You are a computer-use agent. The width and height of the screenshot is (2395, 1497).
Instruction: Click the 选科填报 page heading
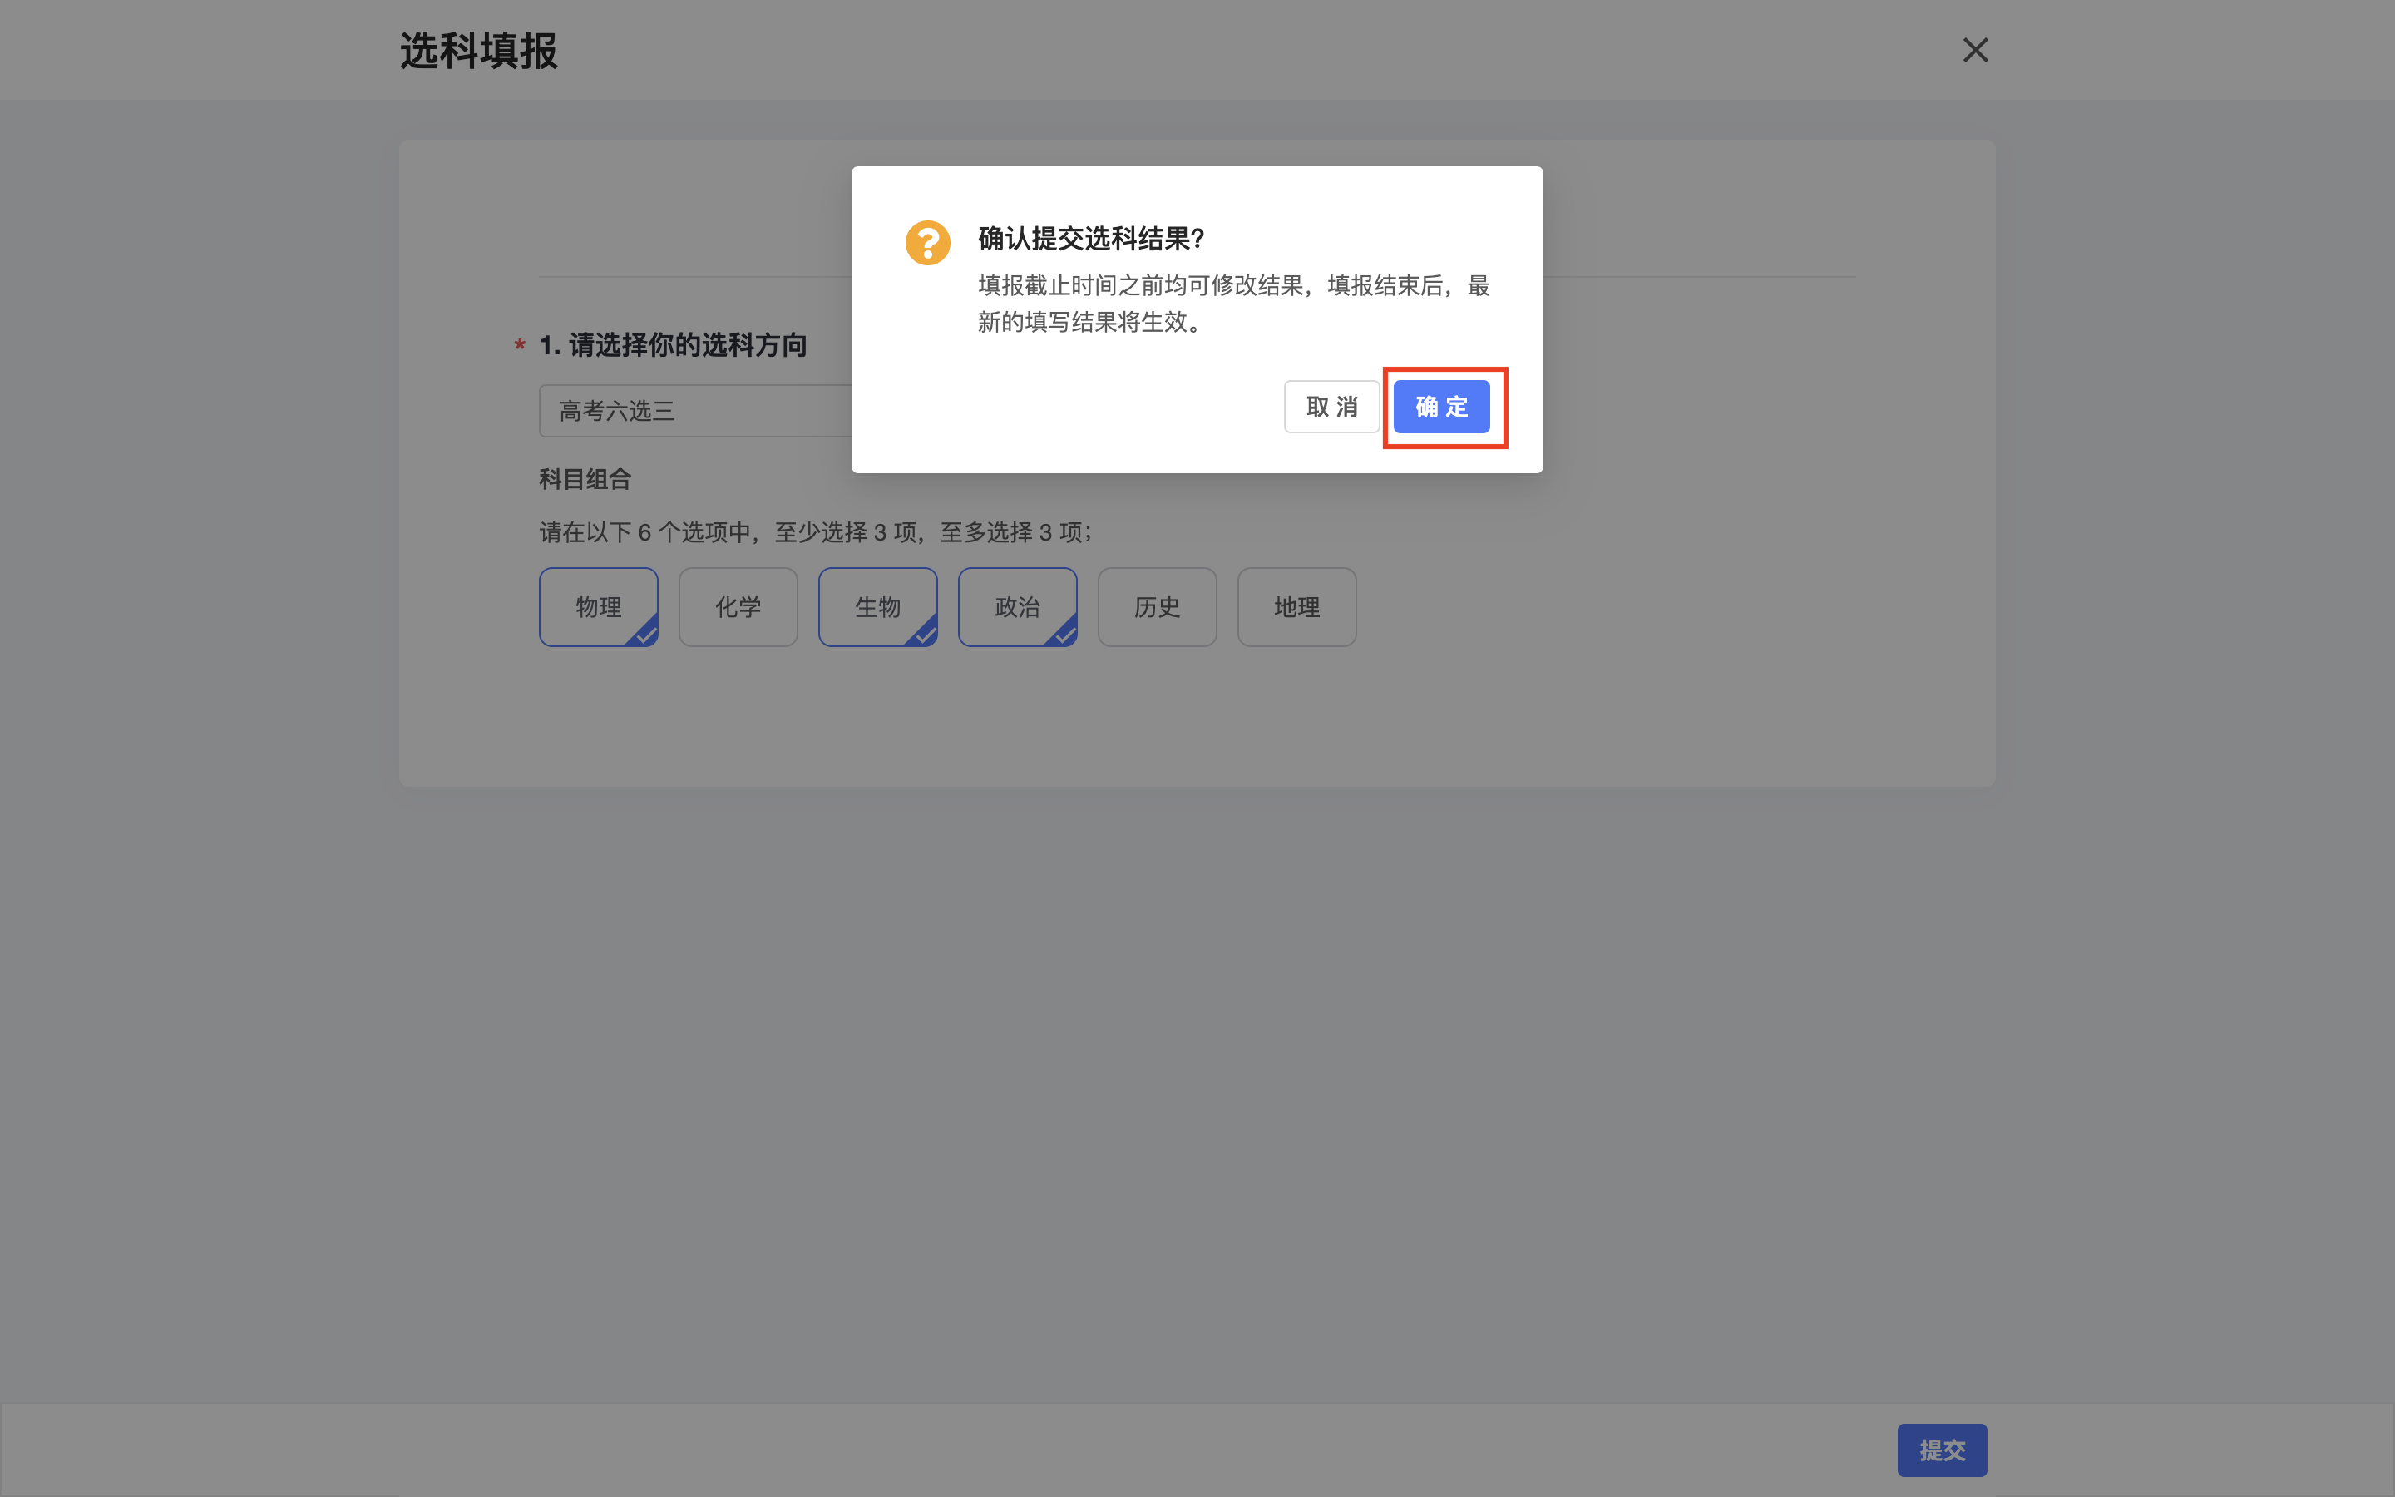[479, 51]
